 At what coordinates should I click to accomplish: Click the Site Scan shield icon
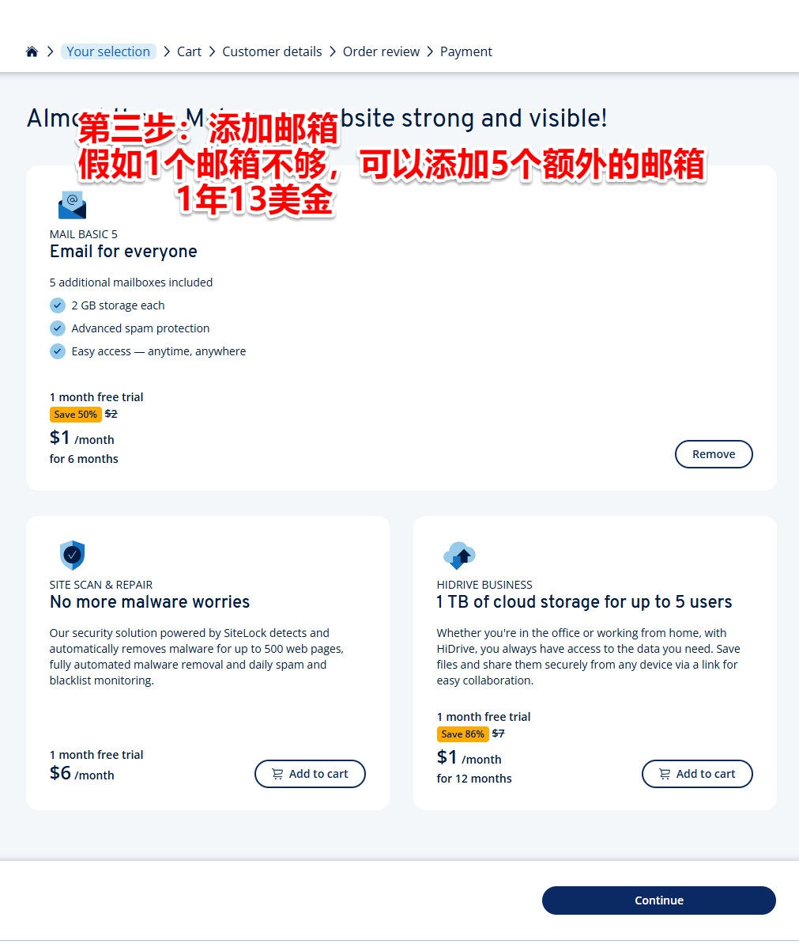[x=72, y=555]
